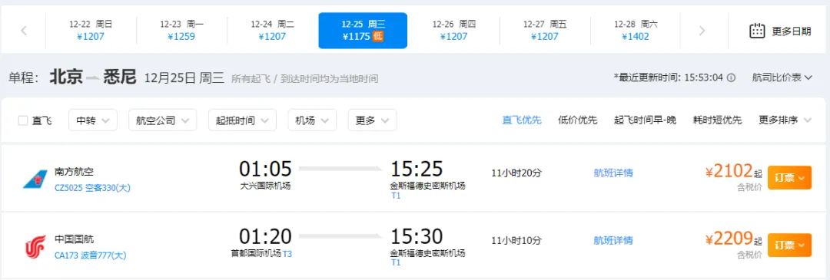This screenshot has height=280, width=830.
Task: Select the 12-28 周六 date tab
Action: tap(636, 31)
